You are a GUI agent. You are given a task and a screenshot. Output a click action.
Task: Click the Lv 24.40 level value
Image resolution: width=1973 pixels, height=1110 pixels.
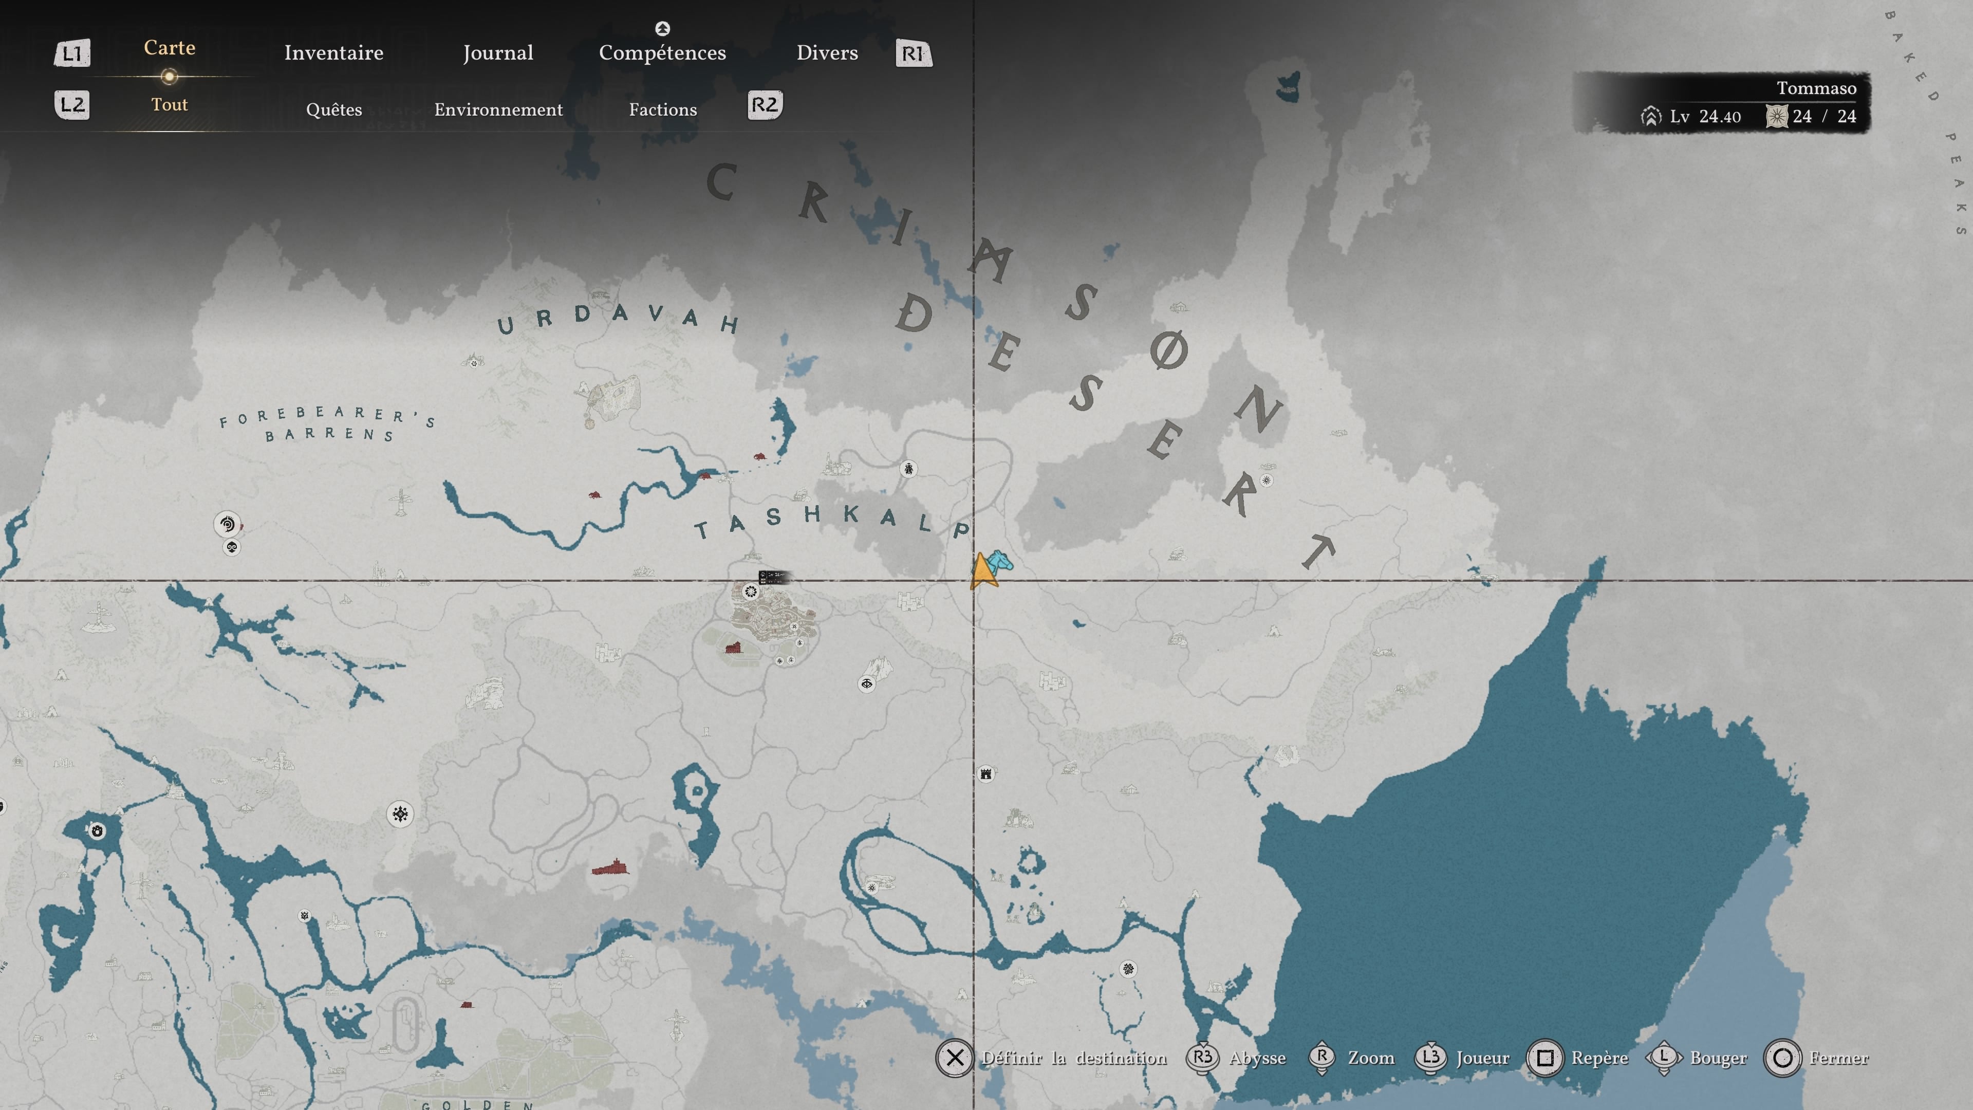1706,117
